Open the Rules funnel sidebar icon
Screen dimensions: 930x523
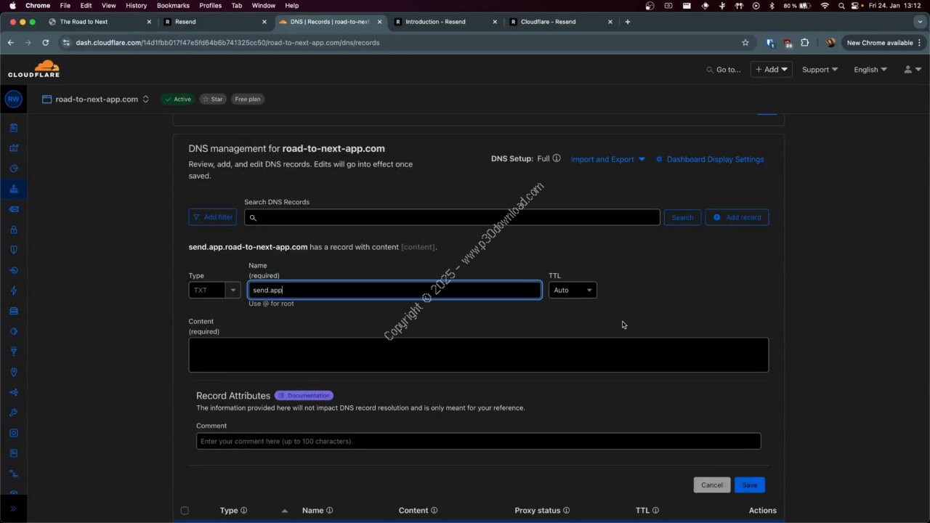coord(13,352)
